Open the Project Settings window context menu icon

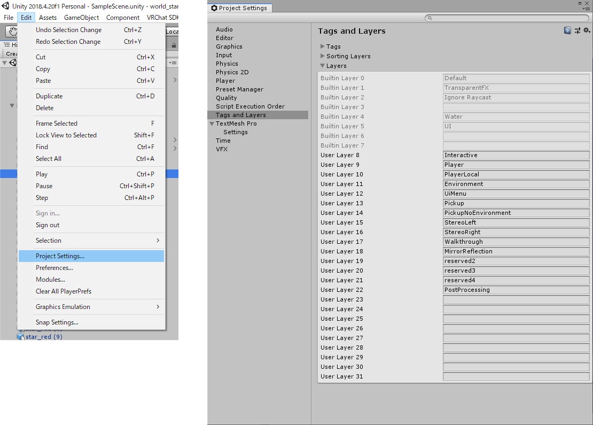coord(586,9)
